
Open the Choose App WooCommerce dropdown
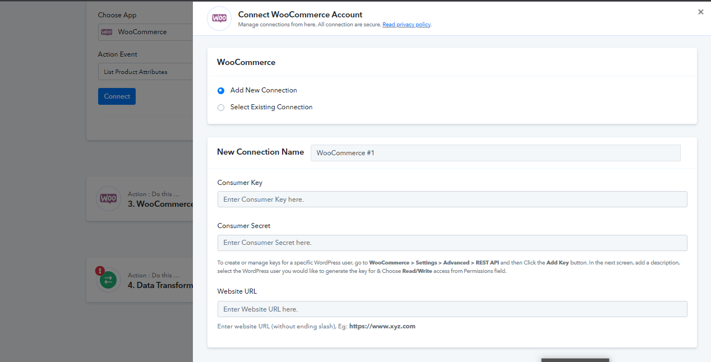pos(145,32)
